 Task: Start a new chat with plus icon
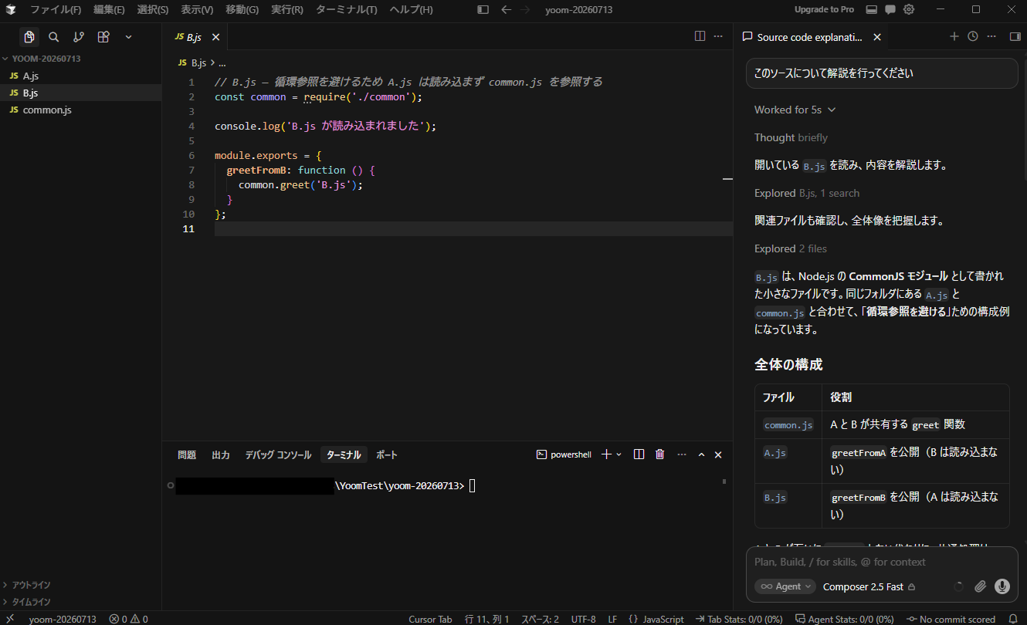pos(954,36)
